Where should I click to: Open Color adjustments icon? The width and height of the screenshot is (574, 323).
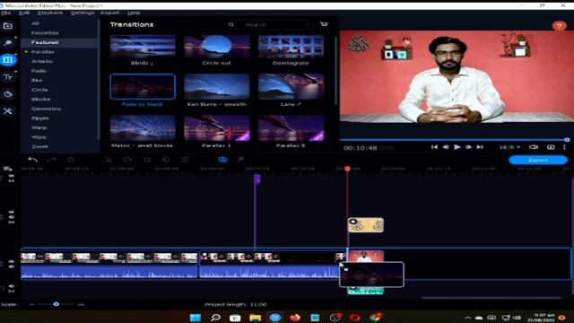(166, 160)
